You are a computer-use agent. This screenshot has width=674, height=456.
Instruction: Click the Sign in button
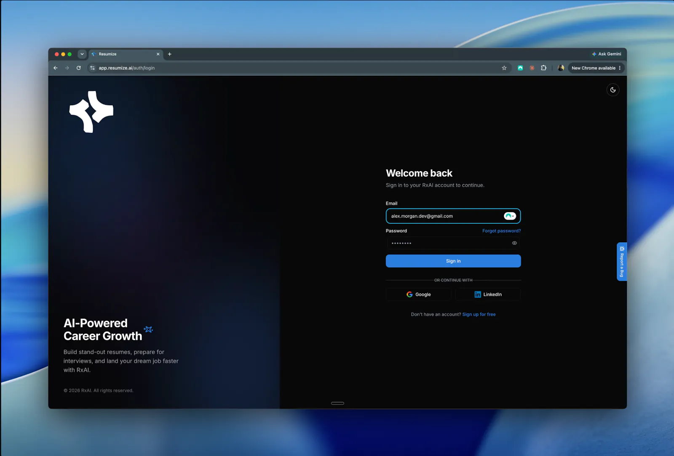(453, 261)
